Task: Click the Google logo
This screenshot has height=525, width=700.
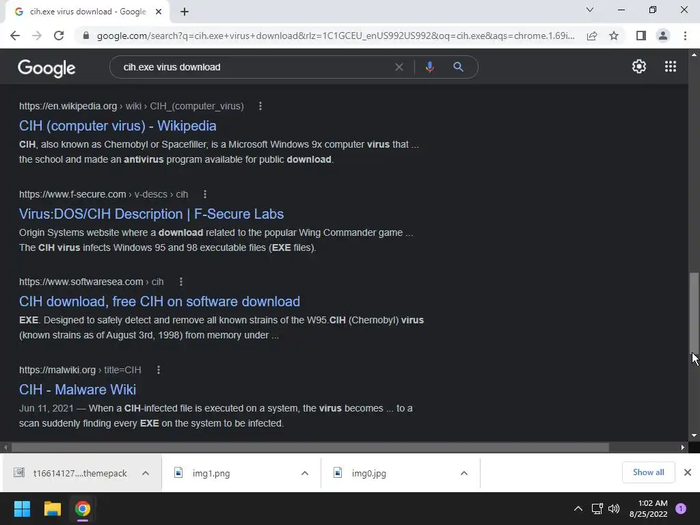Action: click(46, 68)
